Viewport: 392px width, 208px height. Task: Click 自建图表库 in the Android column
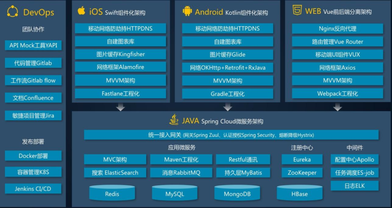pos(227,42)
